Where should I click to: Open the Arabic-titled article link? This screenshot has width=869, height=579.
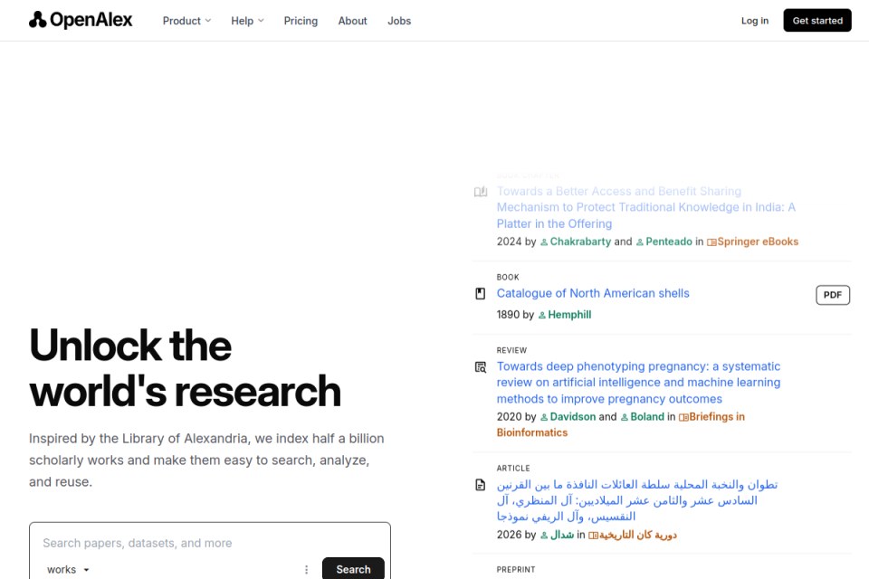[637, 500]
